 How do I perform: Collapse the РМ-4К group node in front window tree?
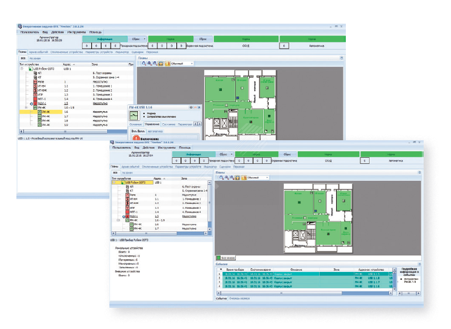[x=119, y=220]
